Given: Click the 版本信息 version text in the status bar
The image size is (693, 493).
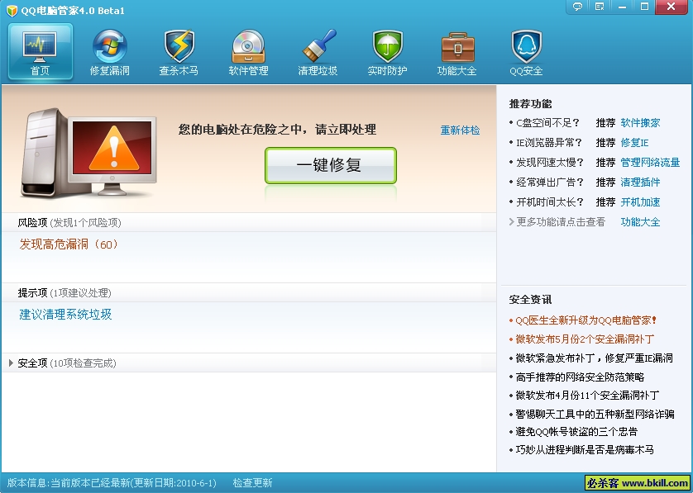Looking at the screenshot, I should tap(112, 483).
